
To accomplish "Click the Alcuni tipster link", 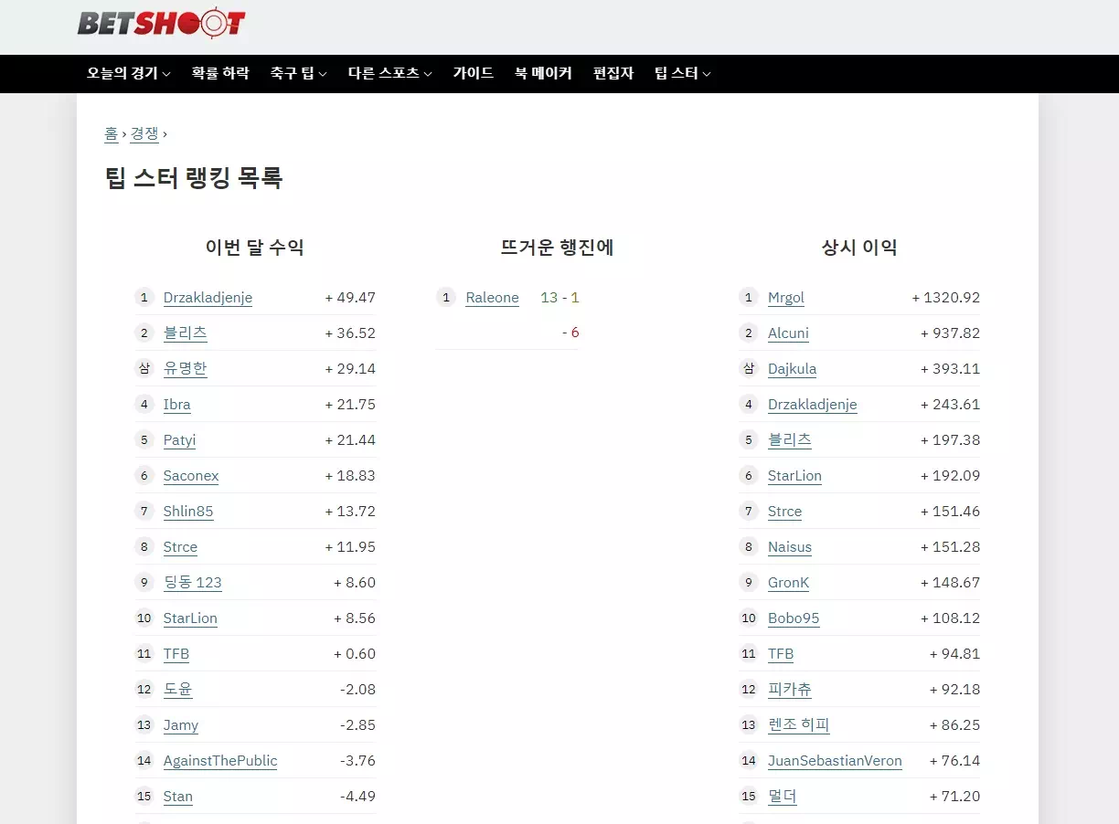I will tap(788, 333).
